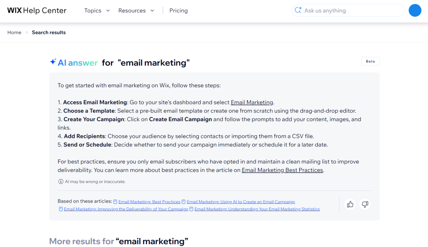Image resolution: width=428 pixels, height=247 pixels.
Task: Open the inline Email Marketing link
Action: coord(252,102)
